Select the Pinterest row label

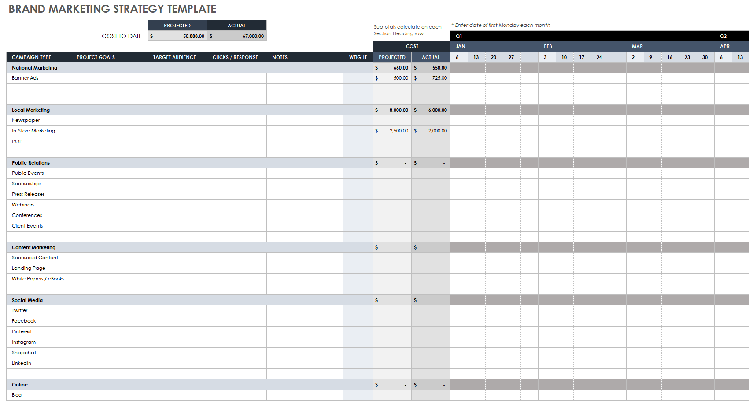22,331
